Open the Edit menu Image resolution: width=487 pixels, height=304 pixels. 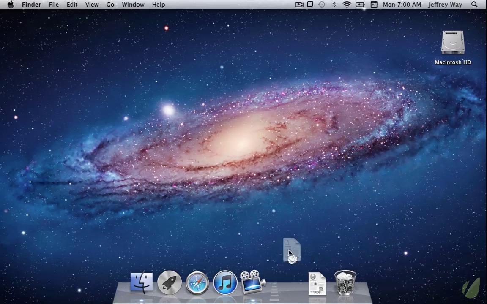(72, 5)
